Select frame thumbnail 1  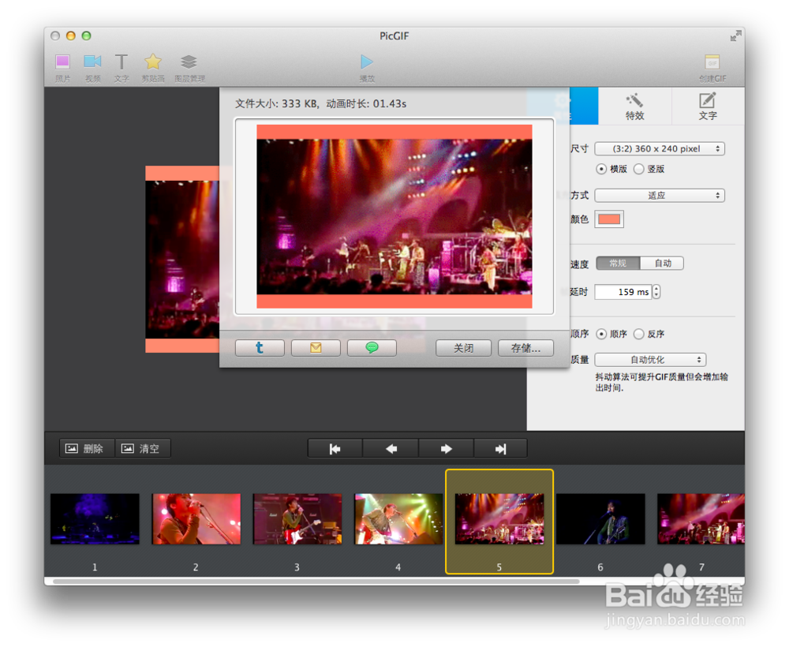[x=95, y=518]
